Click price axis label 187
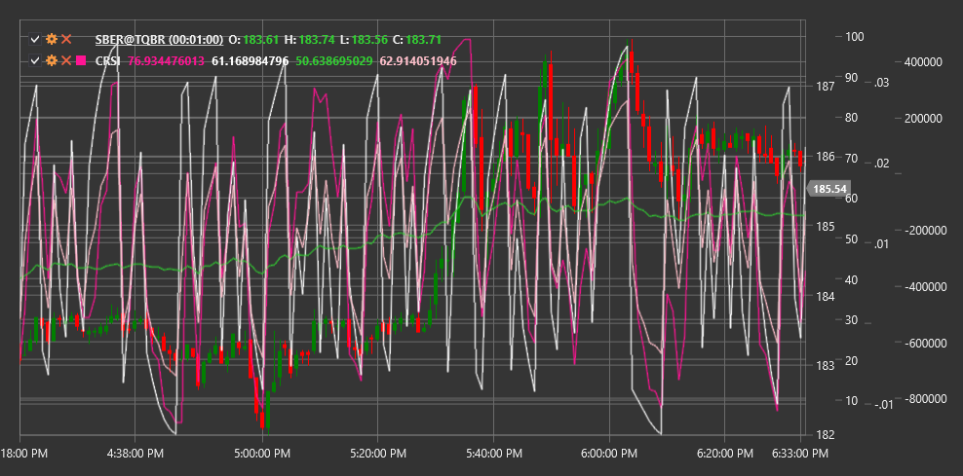The image size is (963, 476). point(826,86)
